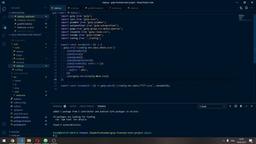Open config.js in the explorer tree

click(x=19, y=70)
